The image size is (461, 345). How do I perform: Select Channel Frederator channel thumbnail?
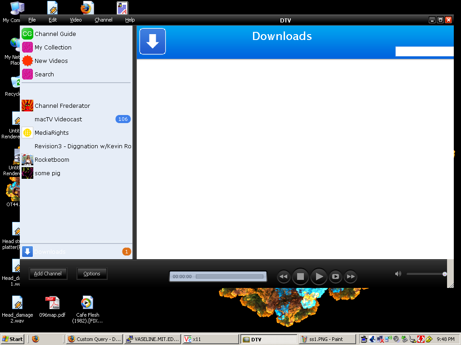27,106
